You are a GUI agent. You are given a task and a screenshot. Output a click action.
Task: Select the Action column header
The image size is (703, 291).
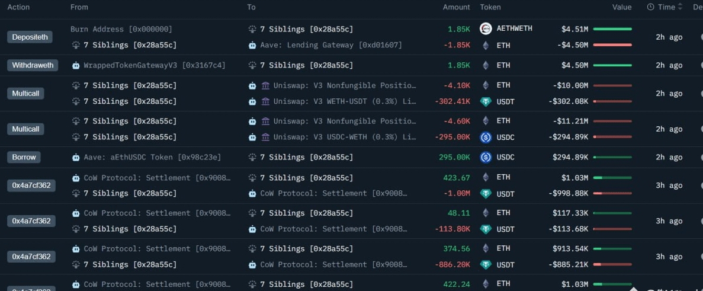(x=19, y=7)
